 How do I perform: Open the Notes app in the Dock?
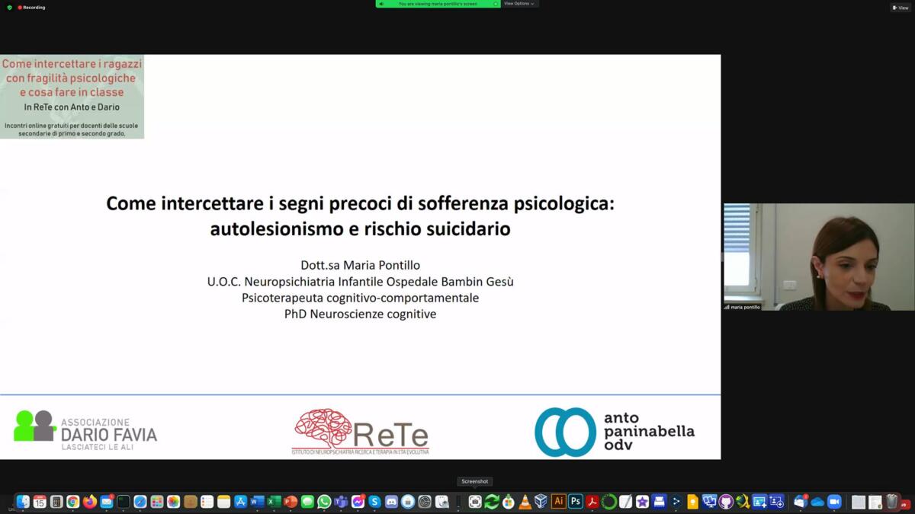pyautogui.click(x=223, y=502)
